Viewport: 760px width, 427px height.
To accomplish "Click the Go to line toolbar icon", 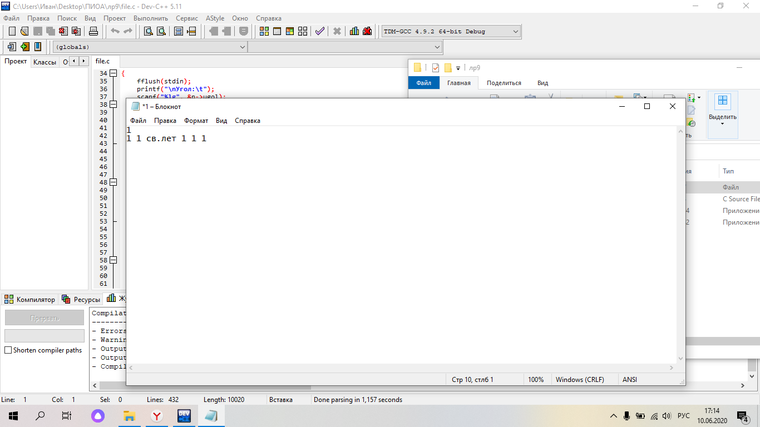I will pyautogui.click(x=191, y=31).
